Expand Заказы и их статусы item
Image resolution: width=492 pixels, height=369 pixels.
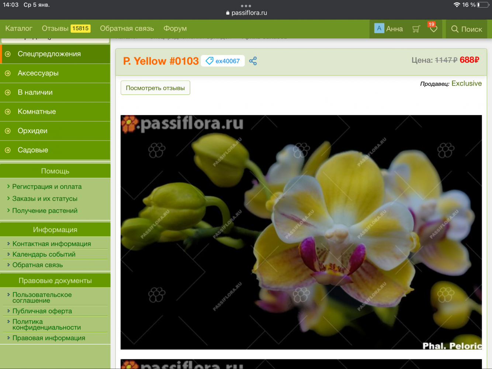pos(45,199)
